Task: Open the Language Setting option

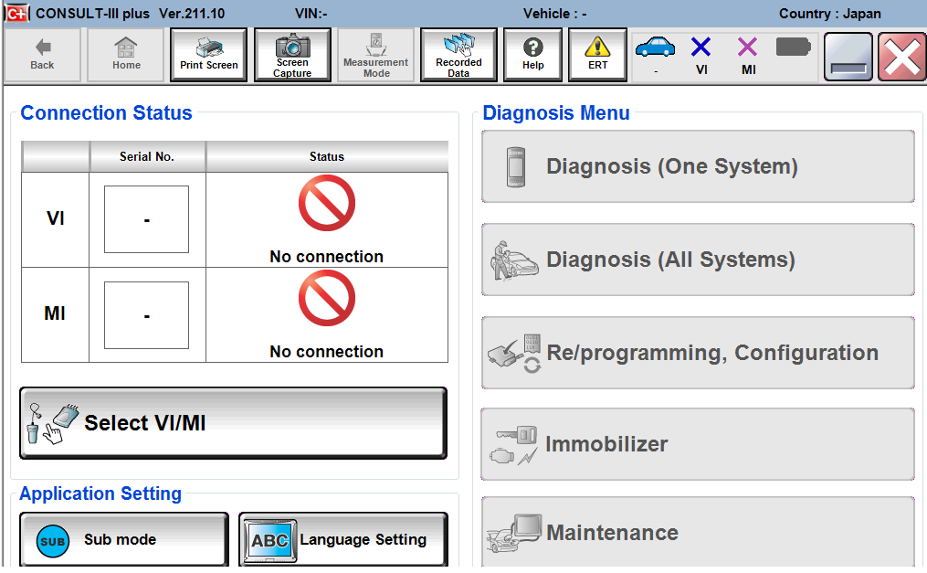Action: click(343, 540)
